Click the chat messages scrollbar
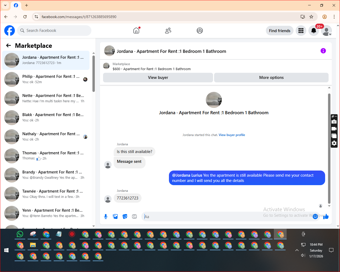 329,148
